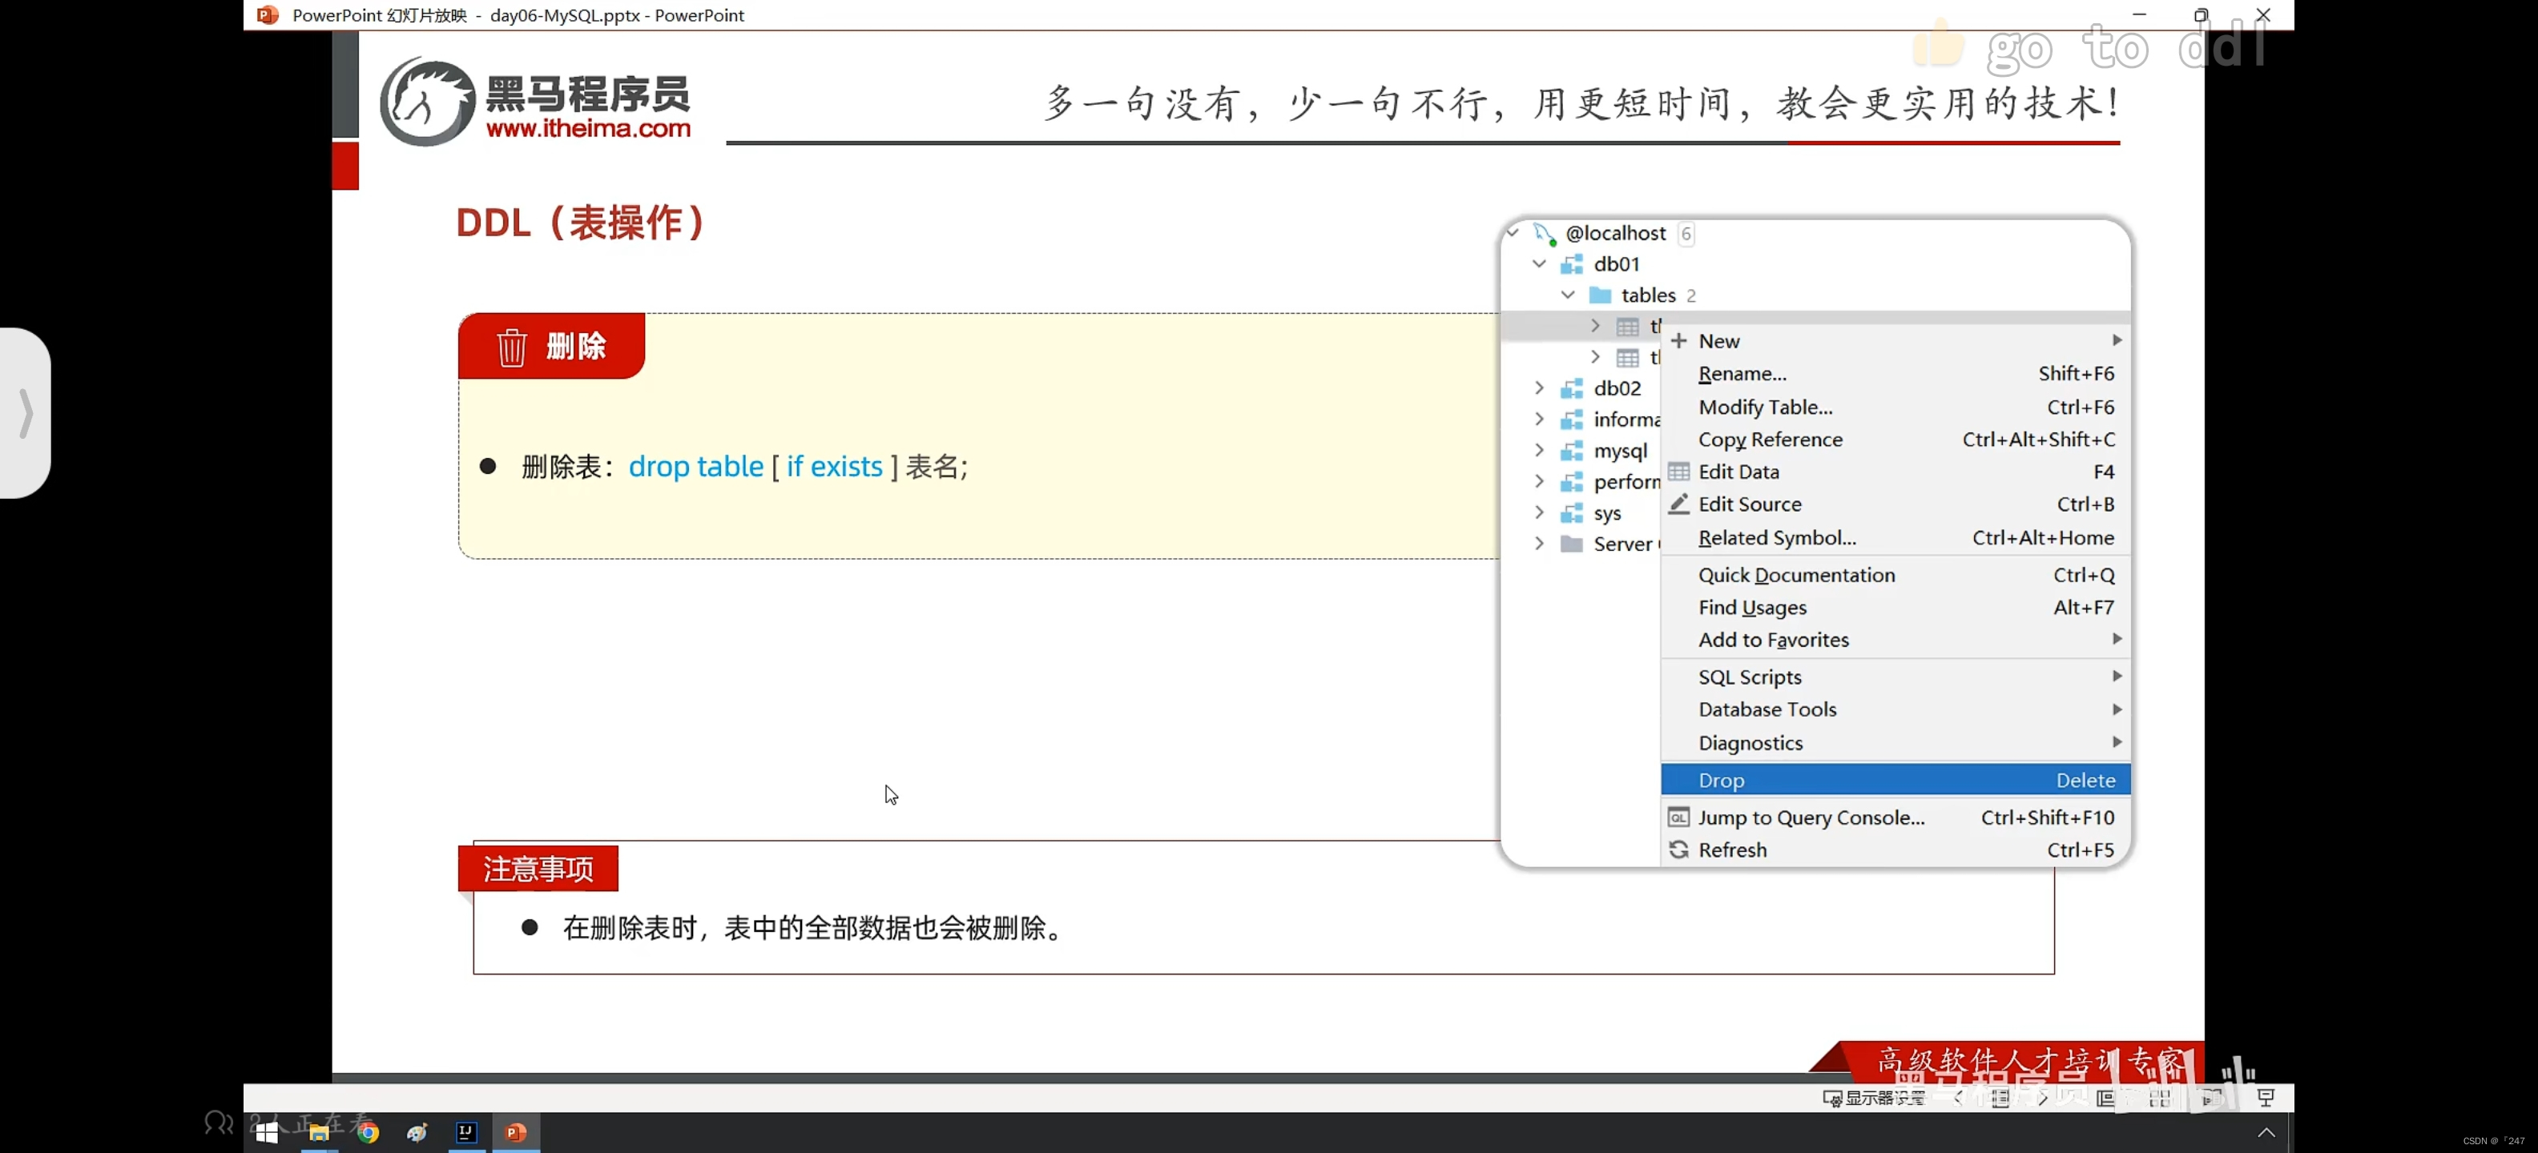Image resolution: width=2538 pixels, height=1153 pixels.
Task: Restore down the PowerPoint window
Action: (x=2201, y=14)
